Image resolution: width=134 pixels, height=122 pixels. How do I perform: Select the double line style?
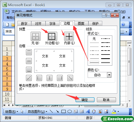coord(105,62)
